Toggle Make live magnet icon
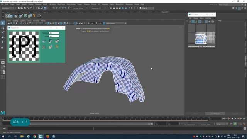This screenshot has height=139, width=247. coord(69,8)
